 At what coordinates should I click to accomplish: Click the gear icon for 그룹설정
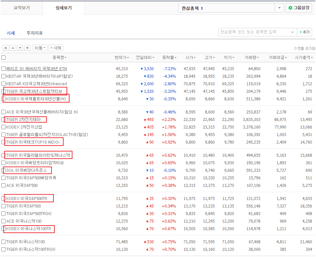pos(290,8)
